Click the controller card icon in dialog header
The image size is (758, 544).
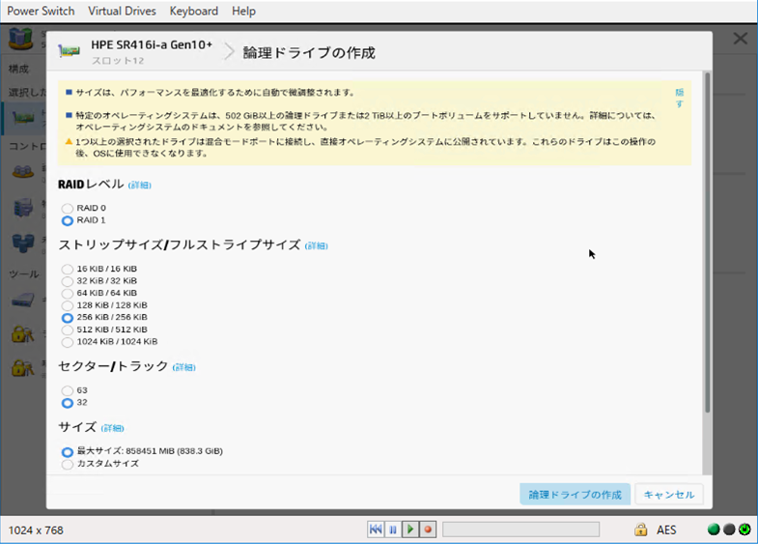(x=69, y=50)
